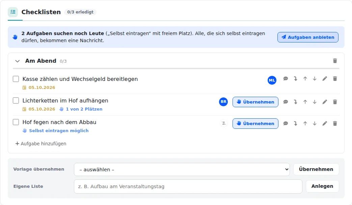Image resolution: width=352 pixels, height=205 pixels.
Task: Click 'Übernehmen' for the Hof fegen task
Action: pos(255,123)
